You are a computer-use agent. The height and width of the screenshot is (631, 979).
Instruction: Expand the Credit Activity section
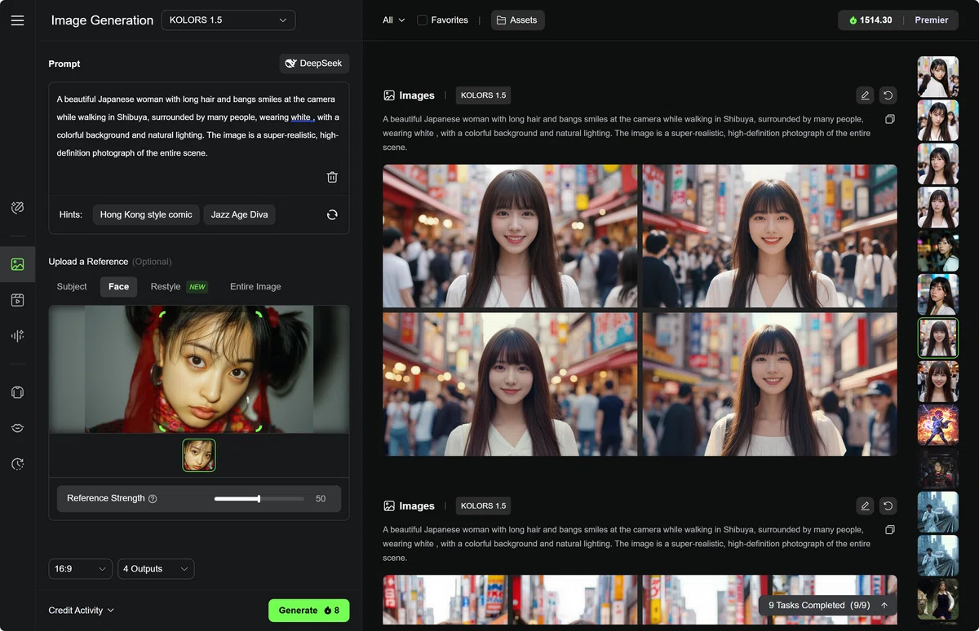click(x=81, y=611)
